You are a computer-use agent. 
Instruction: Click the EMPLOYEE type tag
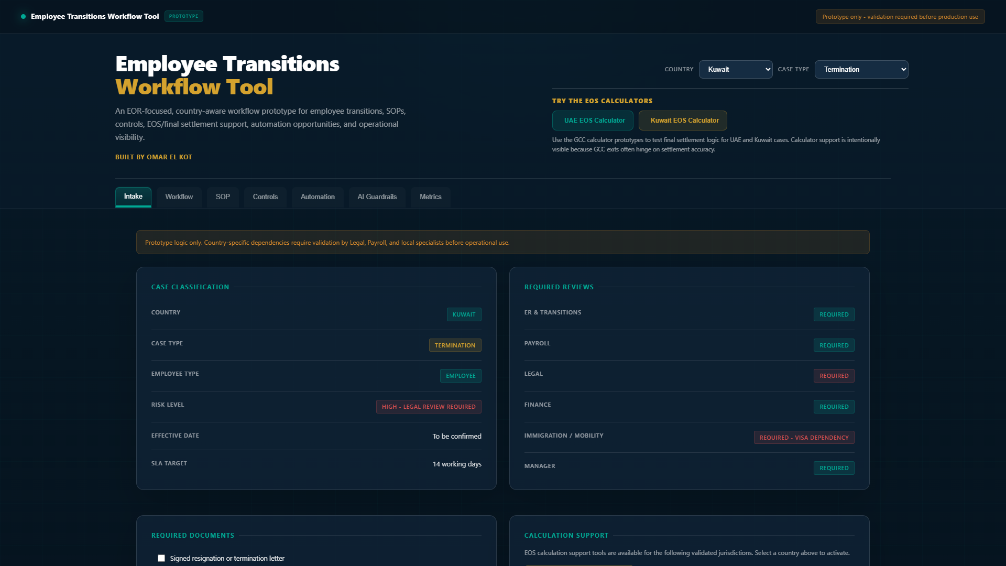(x=461, y=376)
